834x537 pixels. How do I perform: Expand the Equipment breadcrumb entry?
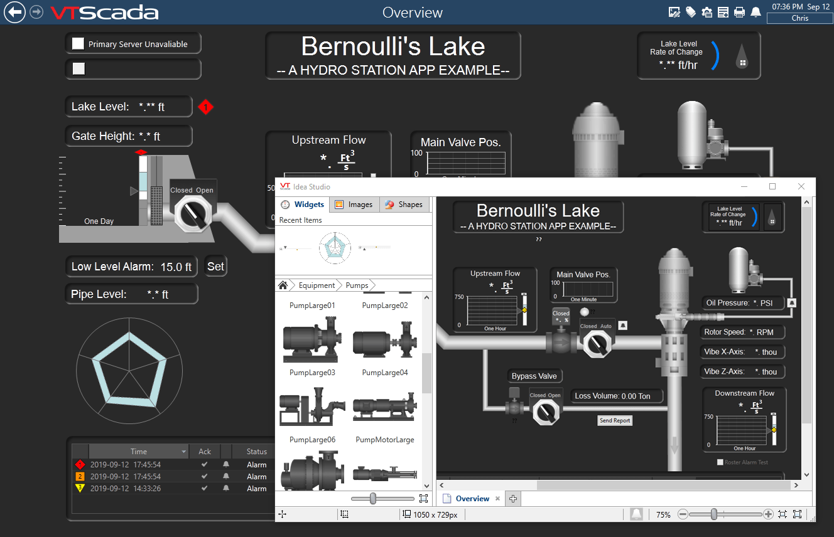[317, 285]
